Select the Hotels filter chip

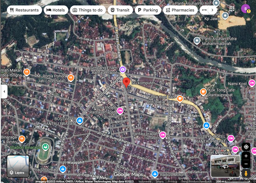(56, 10)
